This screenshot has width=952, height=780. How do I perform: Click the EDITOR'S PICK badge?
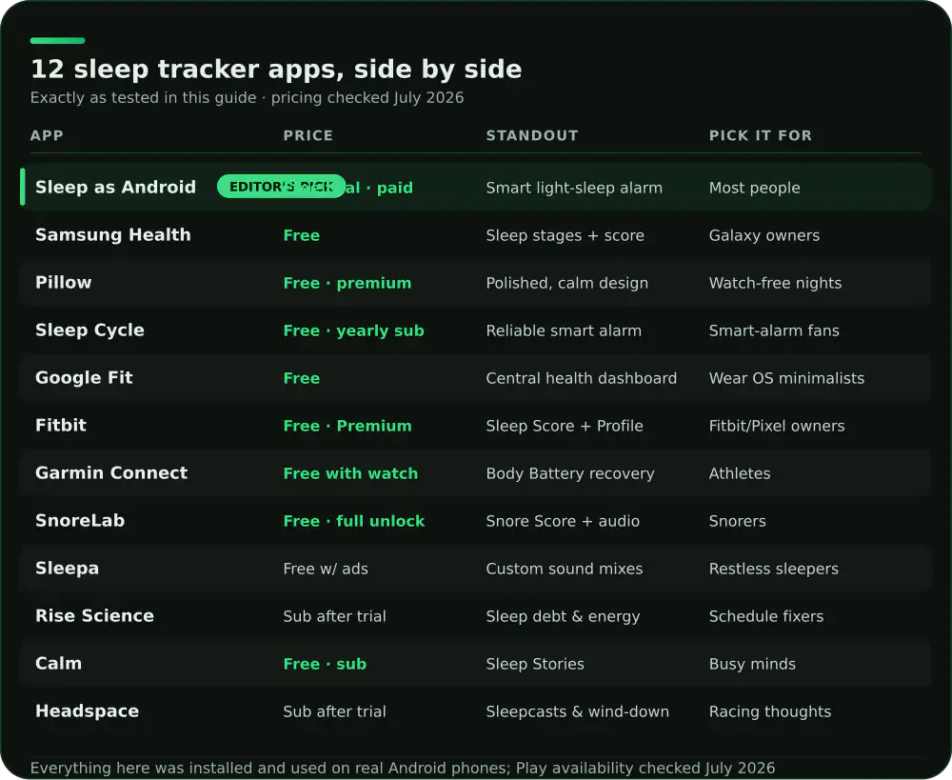click(281, 187)
